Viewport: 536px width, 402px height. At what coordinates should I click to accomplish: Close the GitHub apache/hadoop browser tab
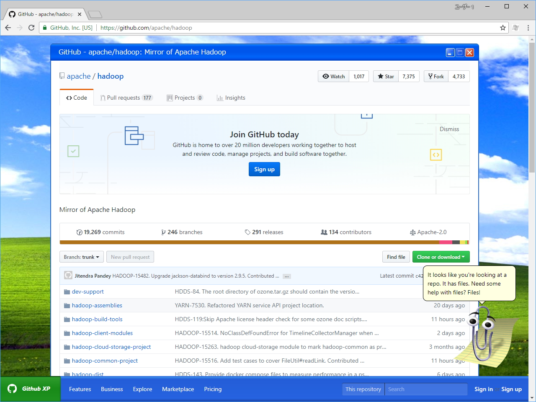tap(80, 14)
